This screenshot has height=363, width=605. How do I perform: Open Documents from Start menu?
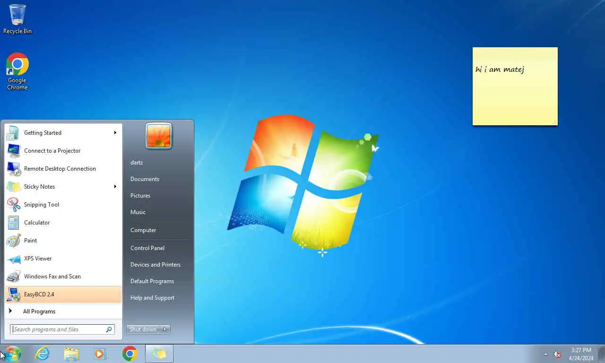tap(145, 179)
